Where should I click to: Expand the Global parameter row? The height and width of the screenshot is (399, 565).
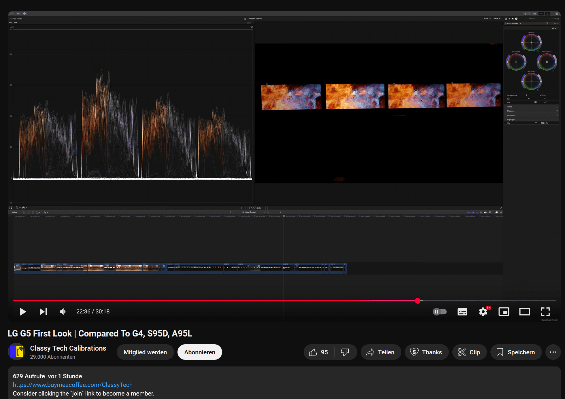[x=532, y=107]
